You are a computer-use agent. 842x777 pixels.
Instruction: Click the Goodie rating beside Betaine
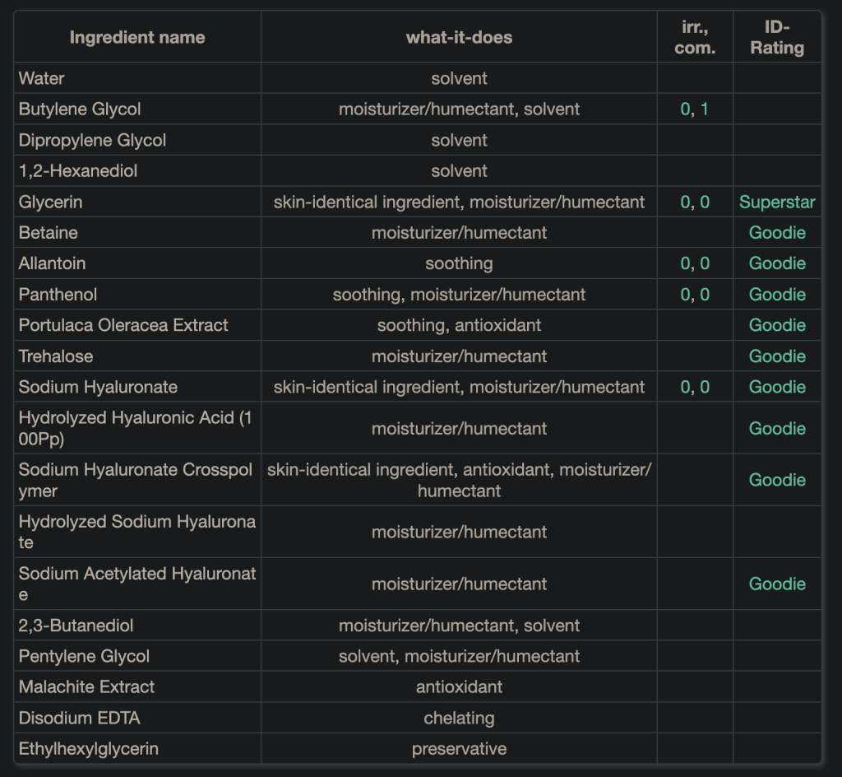(776, 233)
